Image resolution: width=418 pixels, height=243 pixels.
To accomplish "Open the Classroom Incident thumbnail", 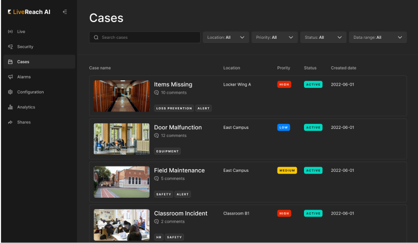I will coord(122,225).
